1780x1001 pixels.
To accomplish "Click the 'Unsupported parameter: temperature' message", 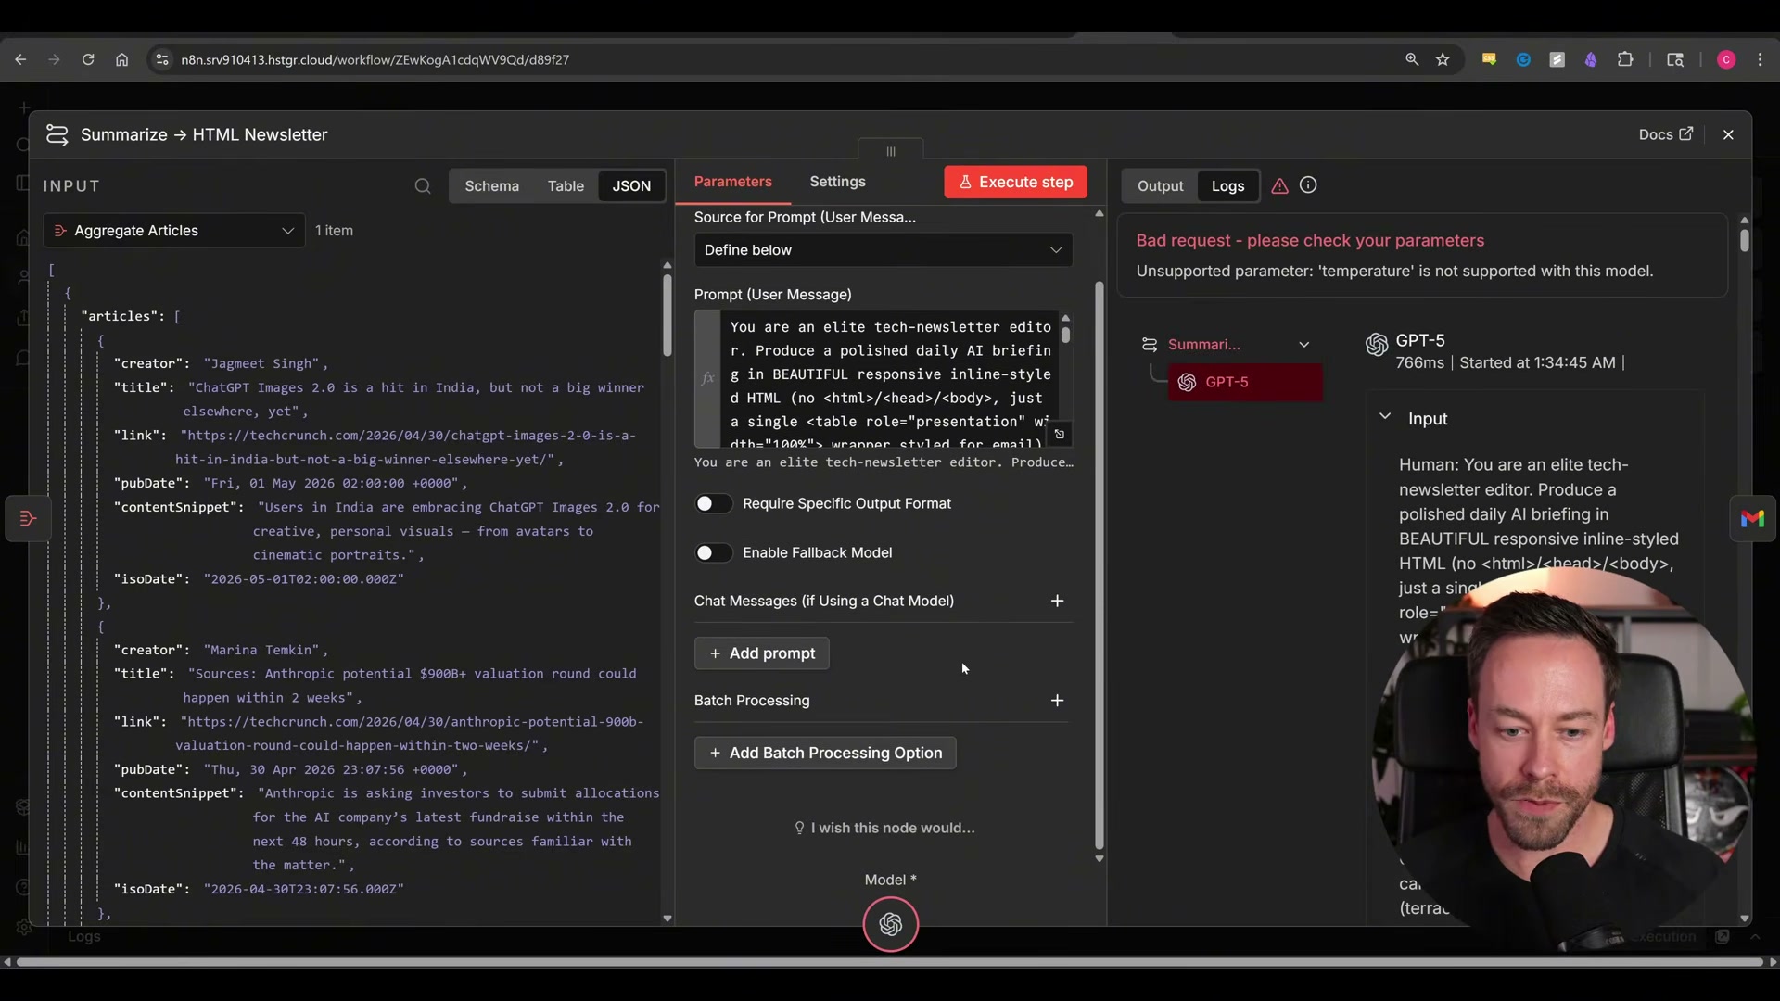I will point(1394,272).
